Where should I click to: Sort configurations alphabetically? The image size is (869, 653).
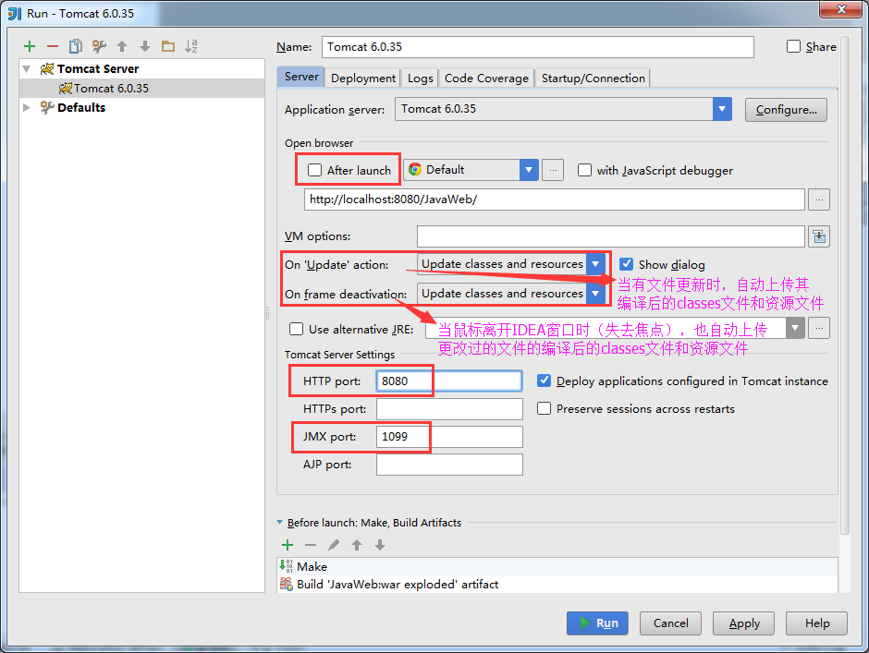pyautogui.click(x=191, y=46)
